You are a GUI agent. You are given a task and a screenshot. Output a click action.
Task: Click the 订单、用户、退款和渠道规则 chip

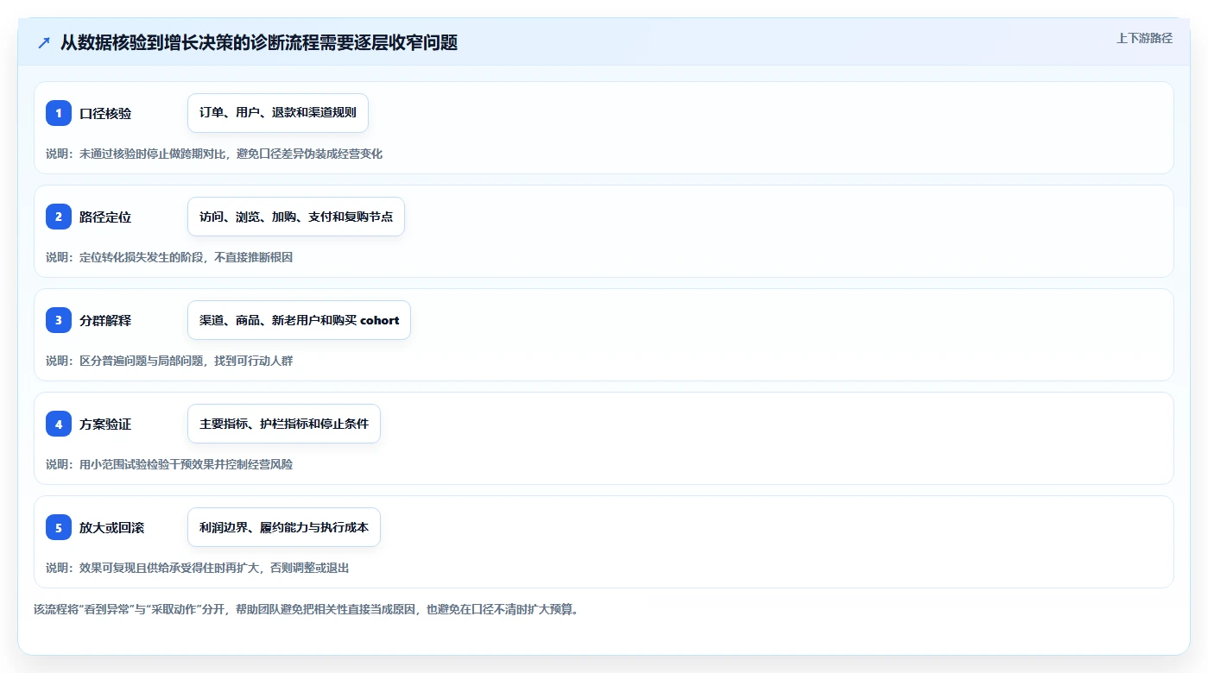pos(278,113)
